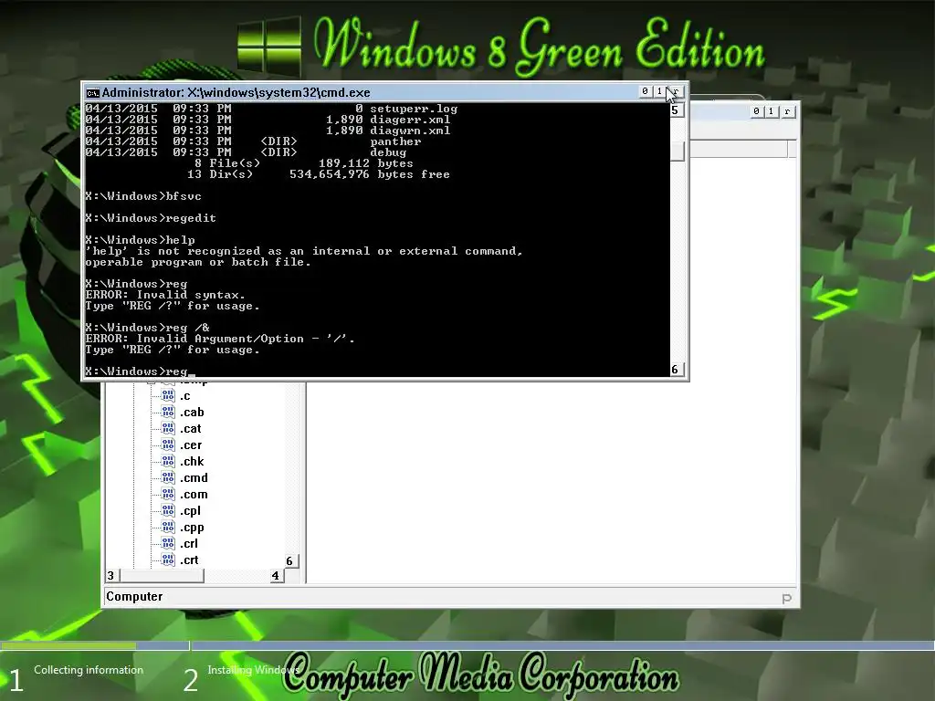Click the registry tree vertical scroll down arrow
This screenshot has width=935, height=701.
pos(291,561)
